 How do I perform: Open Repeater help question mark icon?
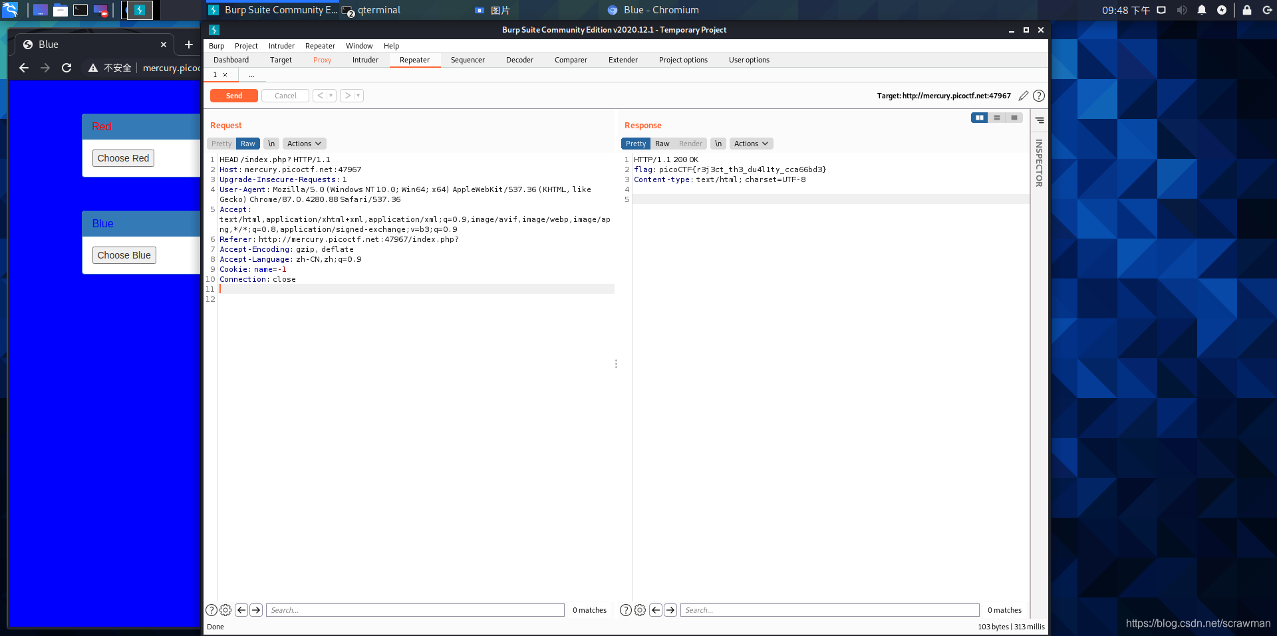coord(1039,96)
